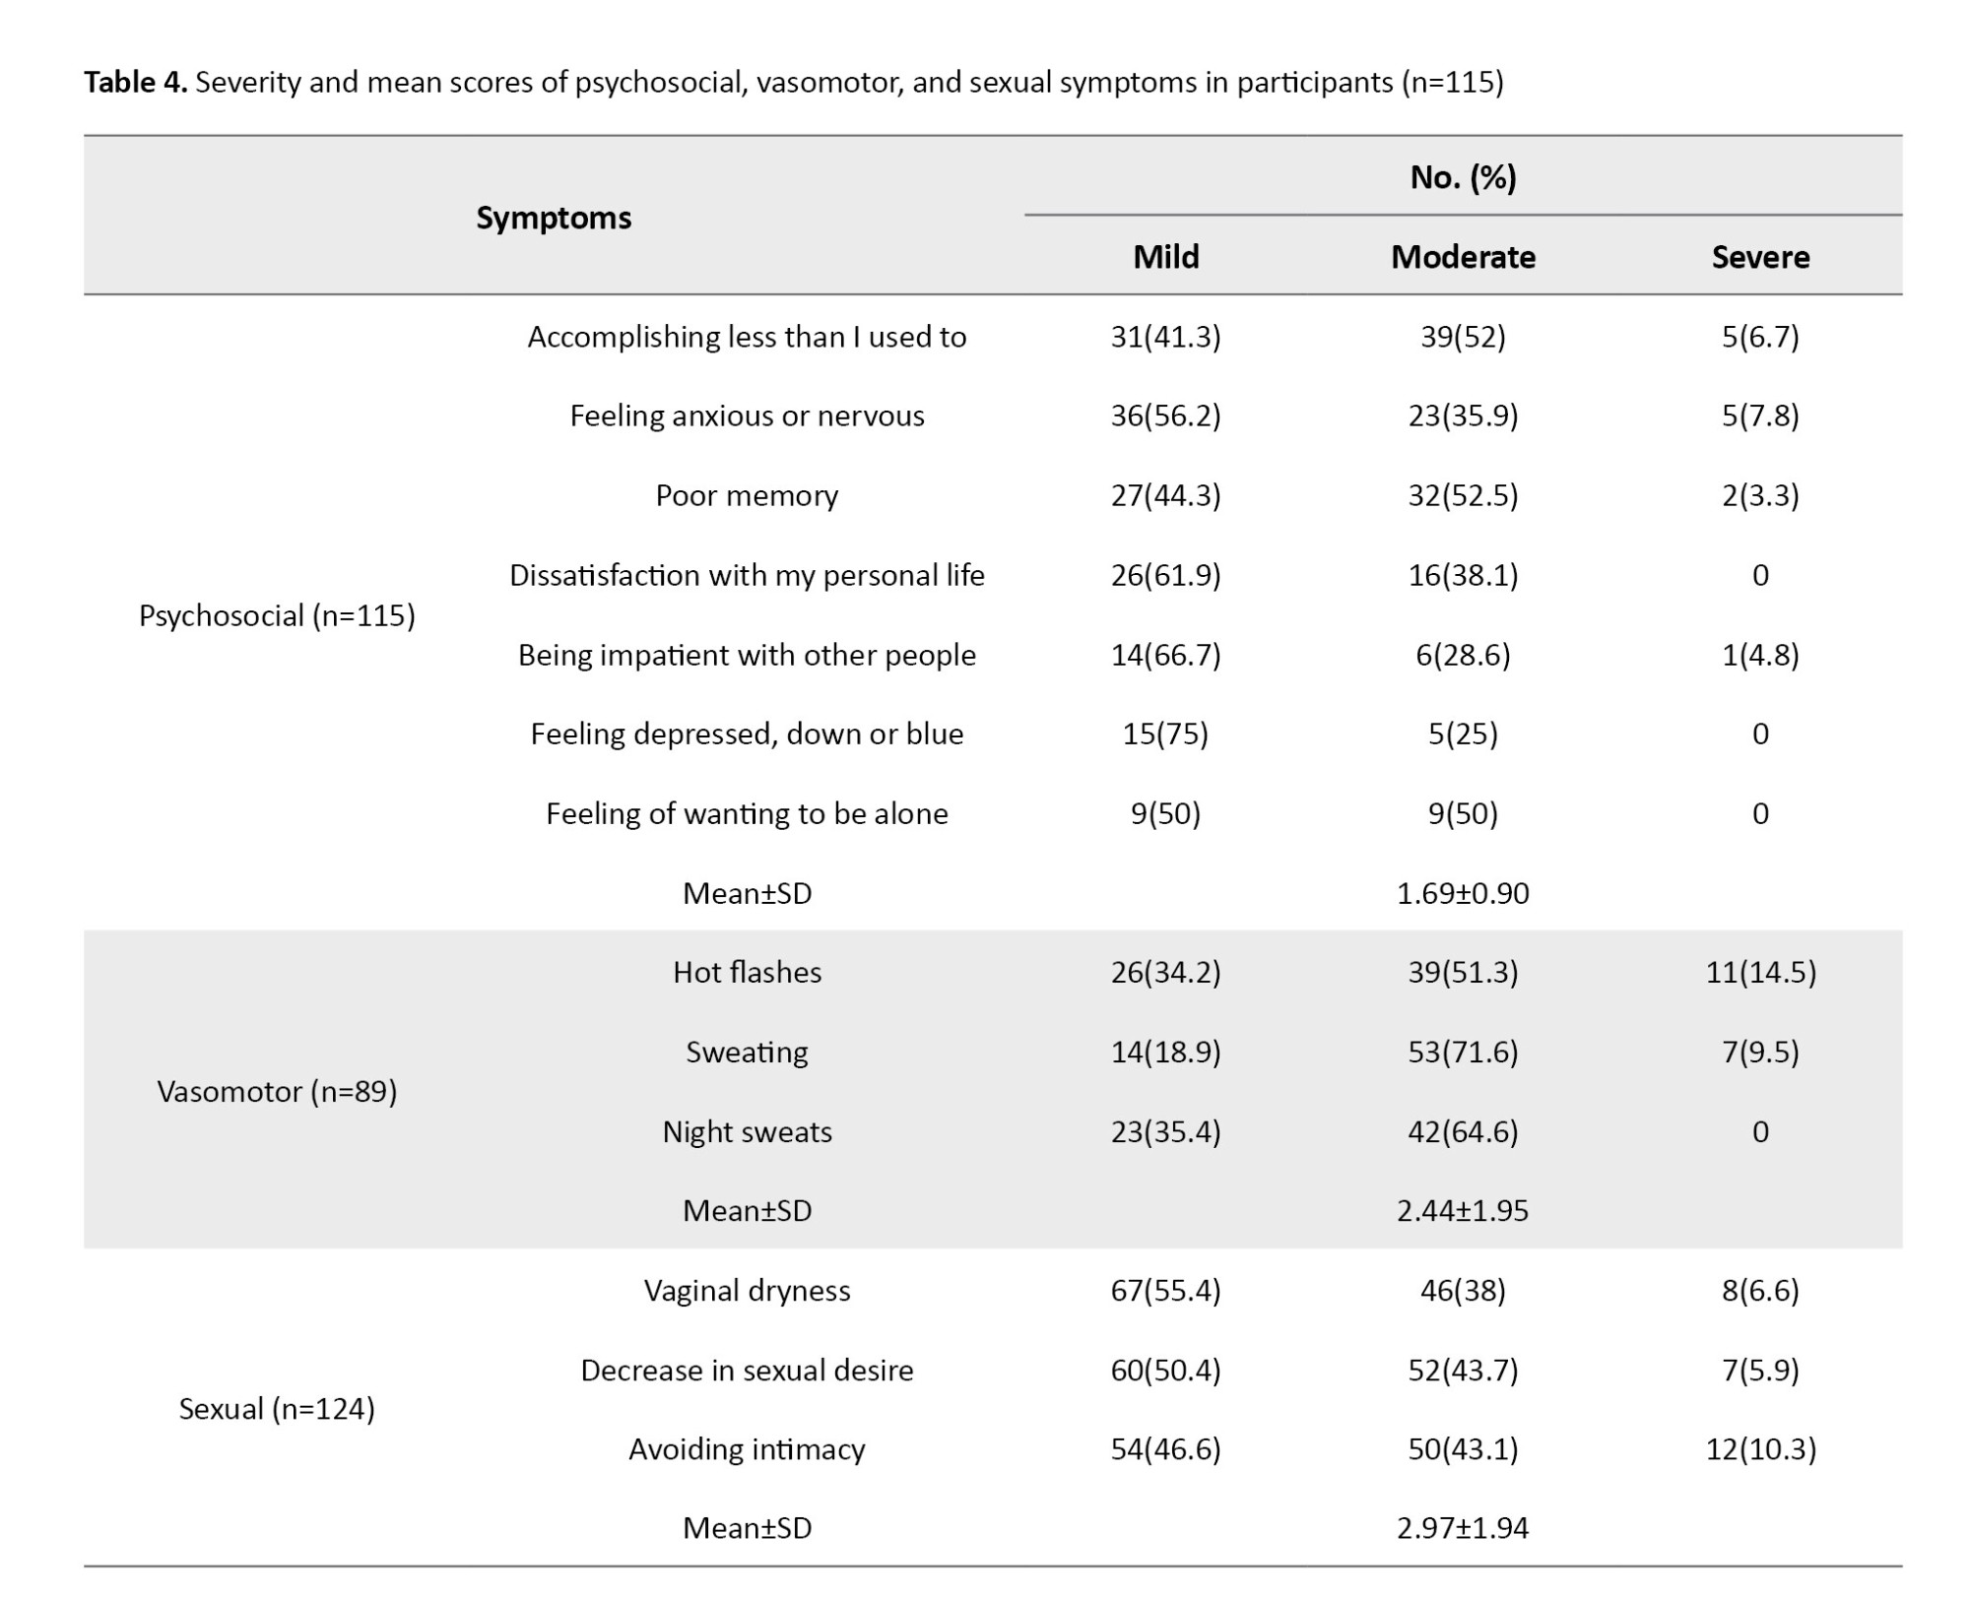The height and width of the screenshot is (1598, 1970).
Task: Select the Mild column header
Action: 1165,257
